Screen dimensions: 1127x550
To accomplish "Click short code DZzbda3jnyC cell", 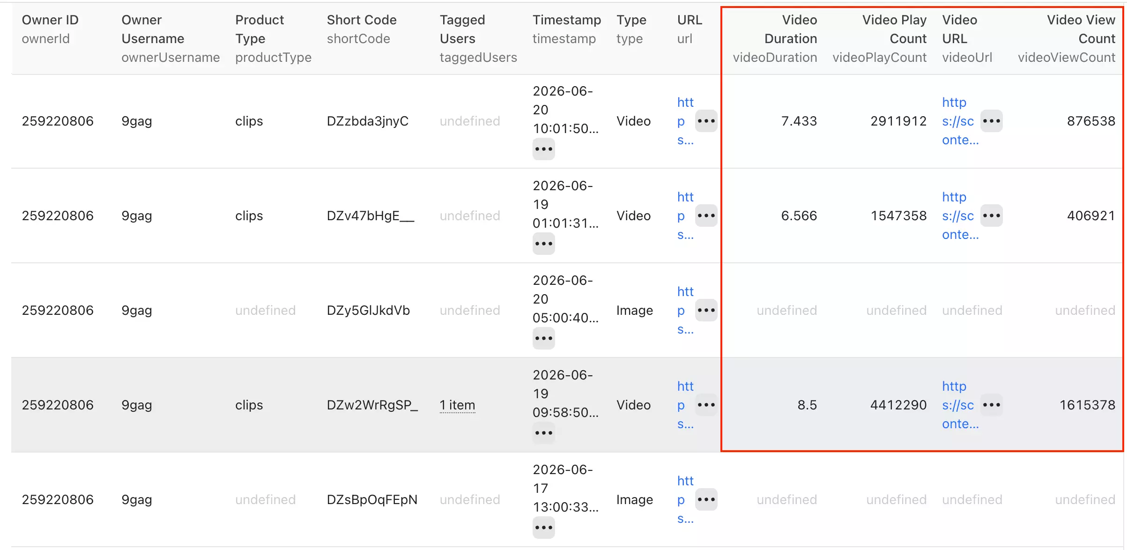I will coord(368,121).
